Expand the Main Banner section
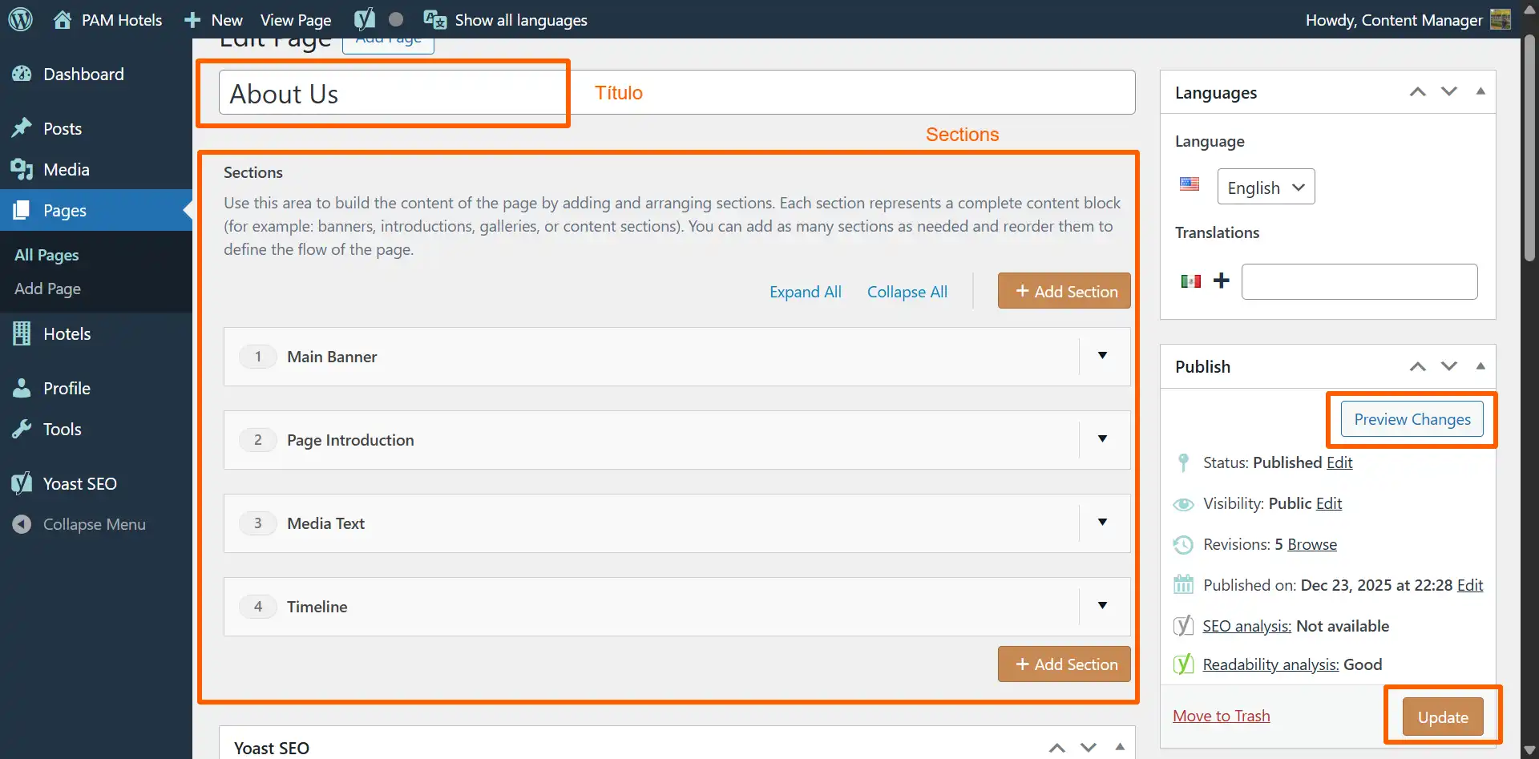The width and height of the screenshot is (1539, 759). (x=1103, y=356)
